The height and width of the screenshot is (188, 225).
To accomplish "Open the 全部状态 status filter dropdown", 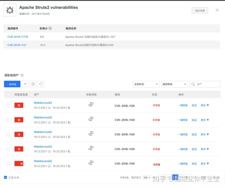I will click(x=146, y=84).
